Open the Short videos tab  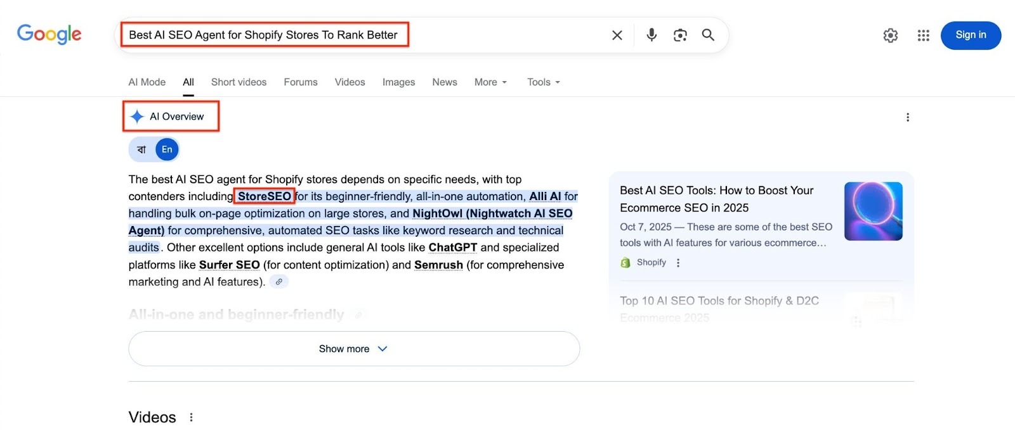239,82
